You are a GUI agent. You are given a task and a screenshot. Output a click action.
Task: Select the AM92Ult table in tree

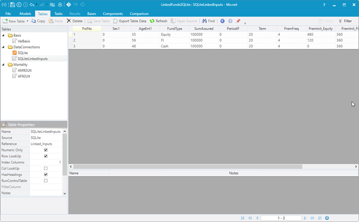pyautogui.click(x=24, y=70)
